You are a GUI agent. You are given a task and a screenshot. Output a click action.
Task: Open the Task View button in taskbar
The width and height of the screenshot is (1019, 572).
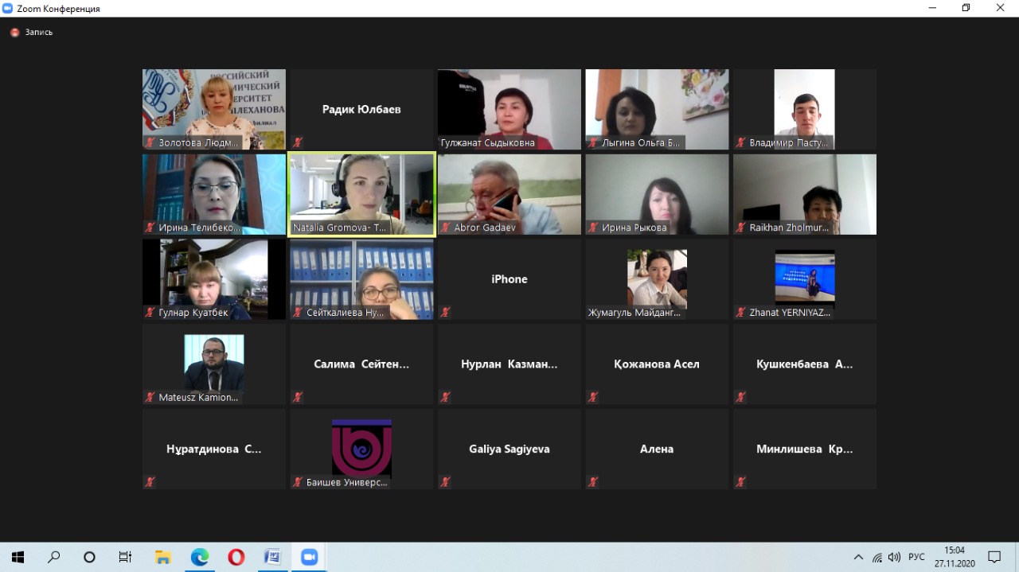pos(126,557)
